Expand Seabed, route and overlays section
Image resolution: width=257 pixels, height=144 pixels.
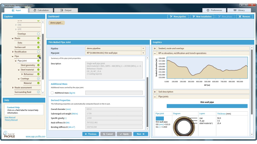click(155, 48)
